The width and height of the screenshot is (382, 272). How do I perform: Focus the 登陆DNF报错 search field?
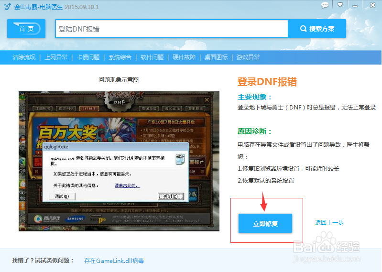coord(172,29)
